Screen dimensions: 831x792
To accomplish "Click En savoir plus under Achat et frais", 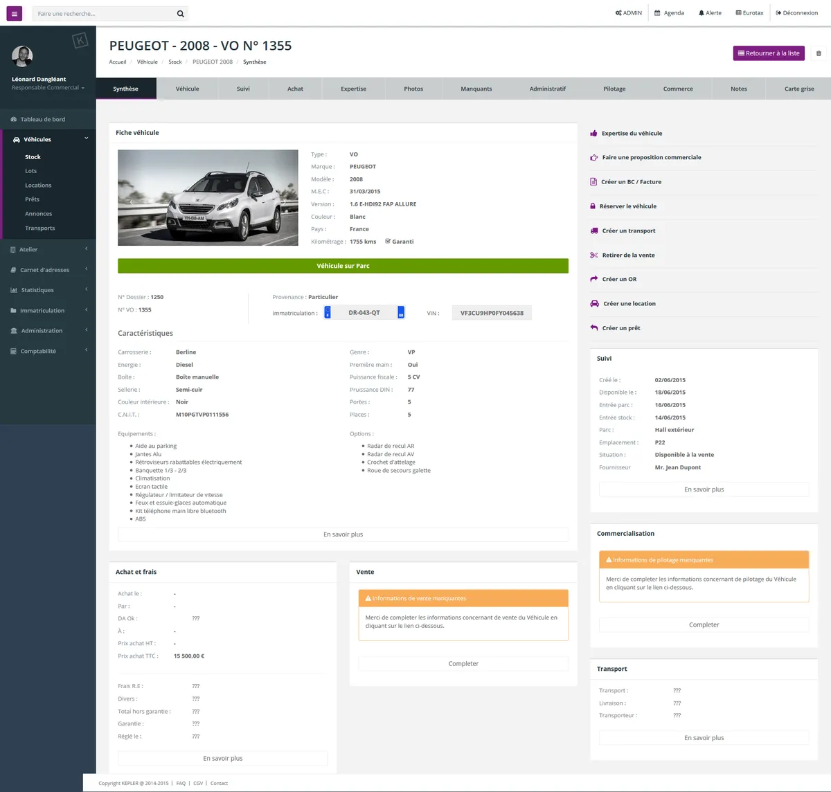I will coord(223,759).
